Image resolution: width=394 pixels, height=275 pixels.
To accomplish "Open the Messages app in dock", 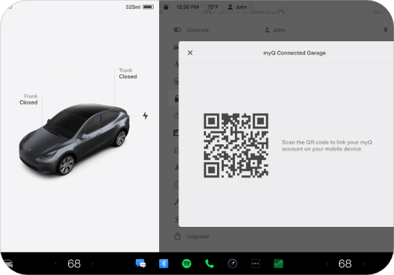I will point(141,264).
